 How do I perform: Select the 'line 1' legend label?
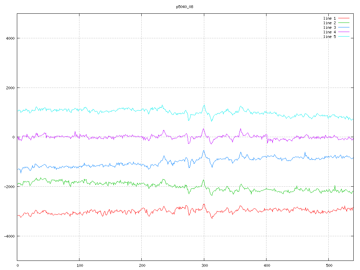click(x=329, y=18)
